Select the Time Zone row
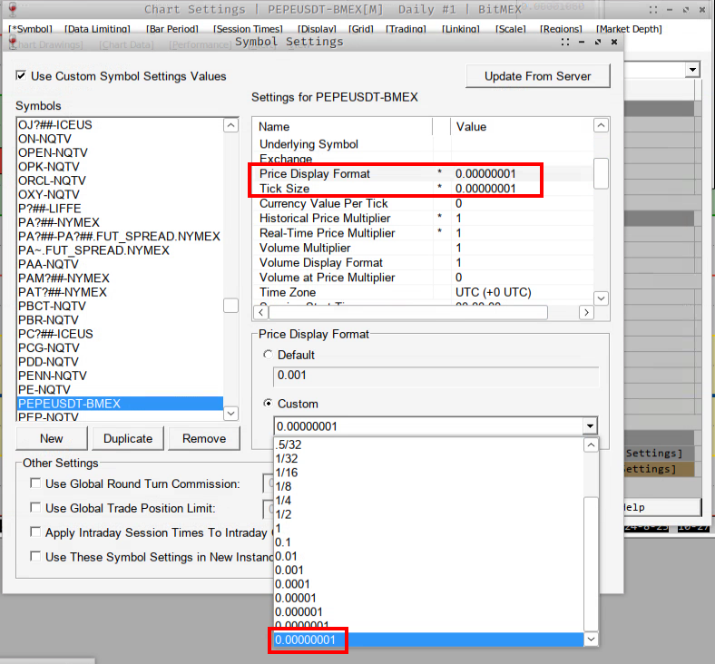 click(x=423, y=292)
